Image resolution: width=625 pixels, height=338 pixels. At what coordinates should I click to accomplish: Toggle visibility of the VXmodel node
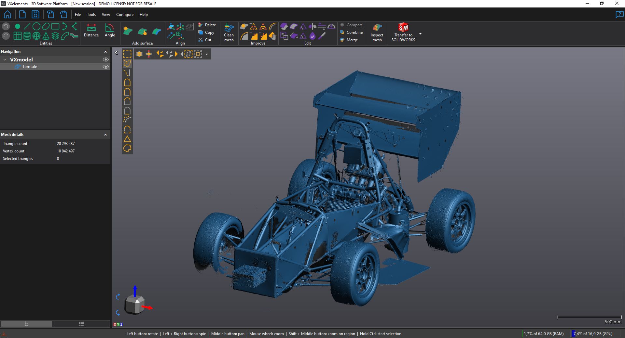105,59
